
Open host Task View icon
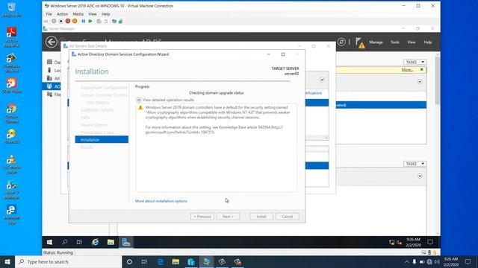(x=144, y=261)
